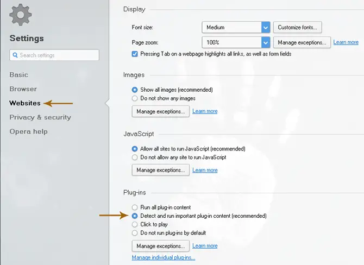Image resolution: width=364 pixels, height=265 pixels.
Task: Open Manage individual plug-ins link
Action: [x=164, y=257]
